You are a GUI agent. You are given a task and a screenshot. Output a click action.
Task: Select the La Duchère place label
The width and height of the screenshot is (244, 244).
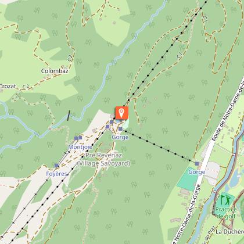tap(229, 232)
